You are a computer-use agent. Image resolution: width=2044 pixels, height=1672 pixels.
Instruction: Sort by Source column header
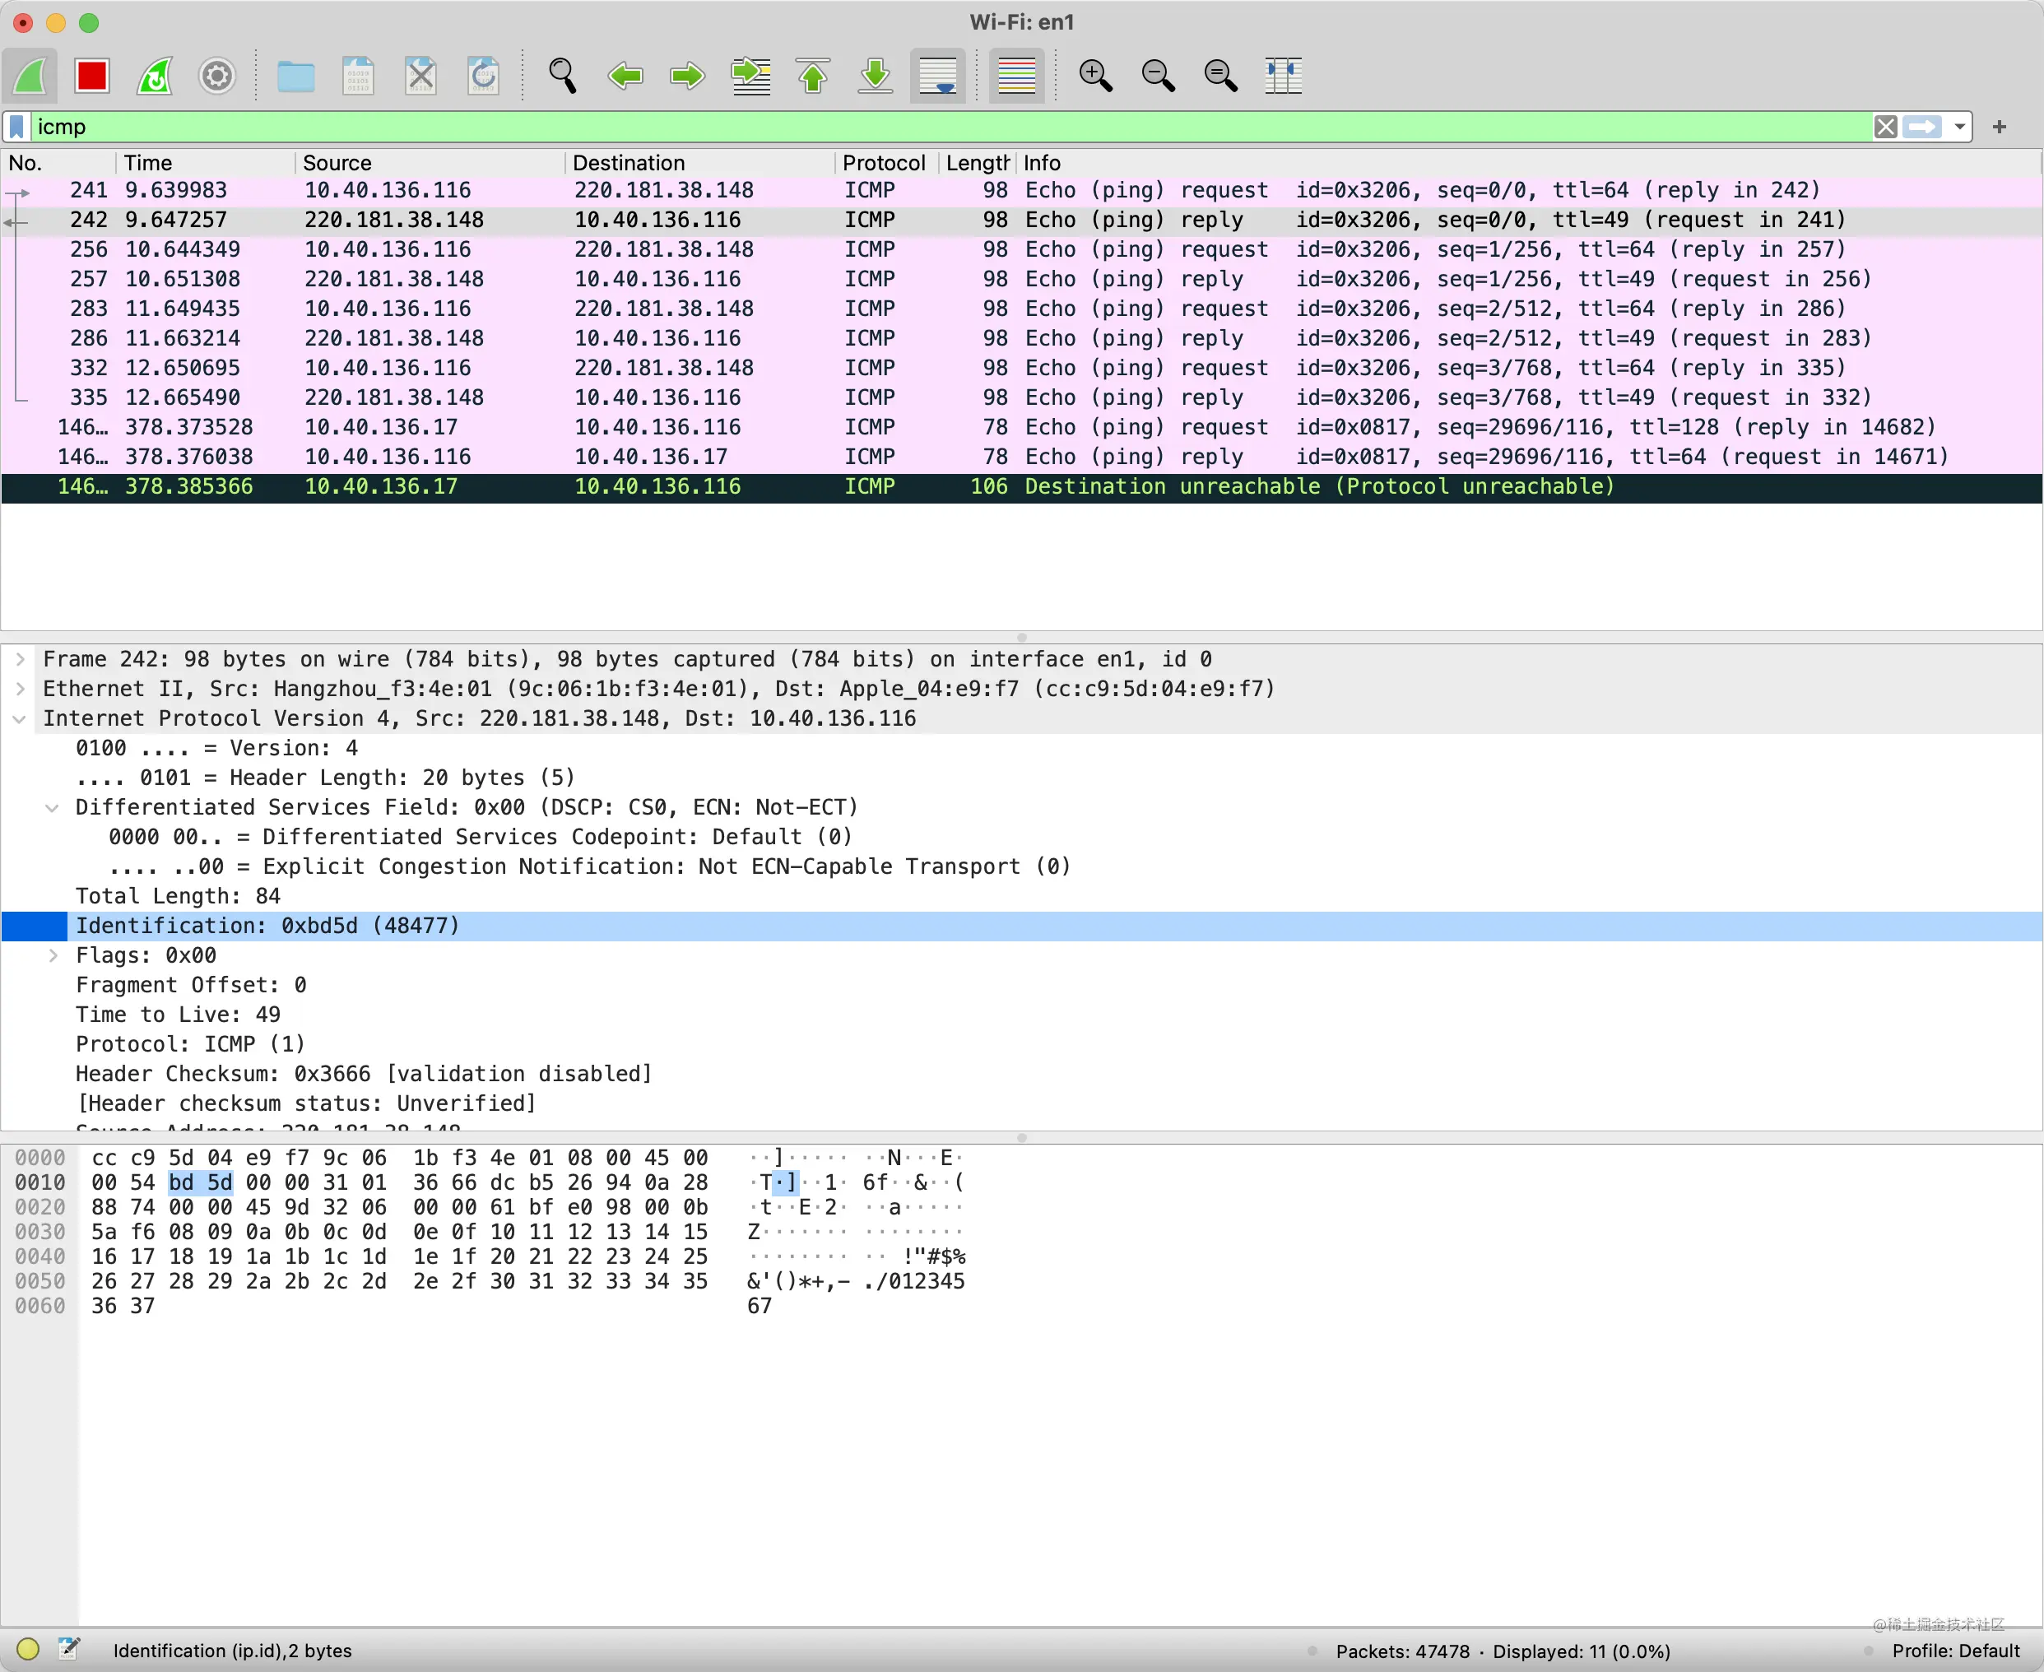(x=430, y=163)
